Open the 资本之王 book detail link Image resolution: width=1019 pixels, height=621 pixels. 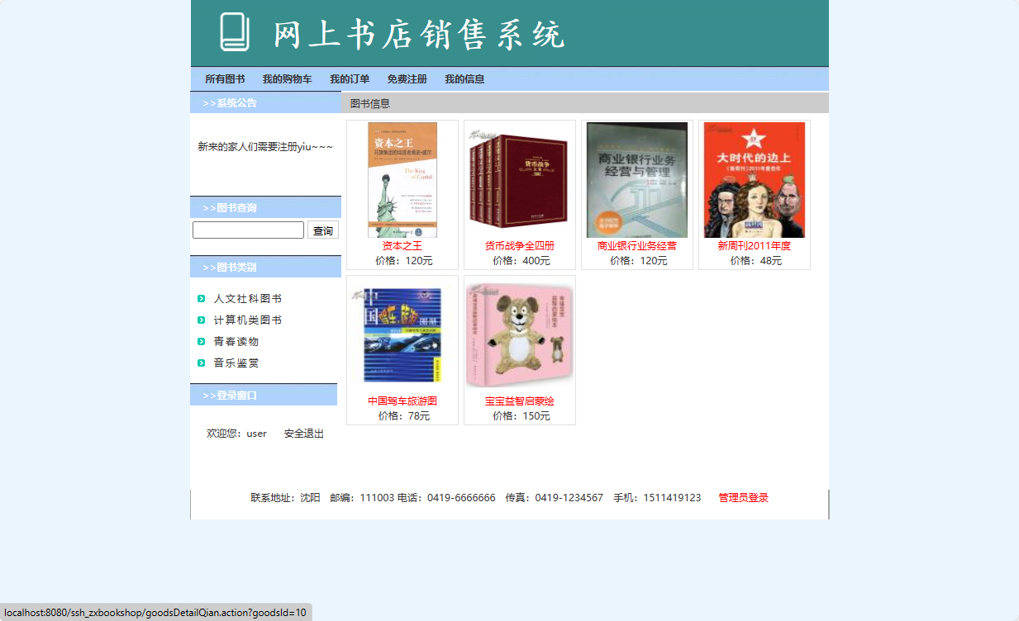(x=402, y=245)
